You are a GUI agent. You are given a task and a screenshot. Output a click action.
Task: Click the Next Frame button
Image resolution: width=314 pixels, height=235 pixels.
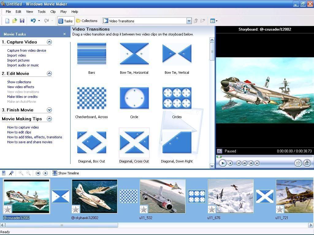[x=251, y=163]
